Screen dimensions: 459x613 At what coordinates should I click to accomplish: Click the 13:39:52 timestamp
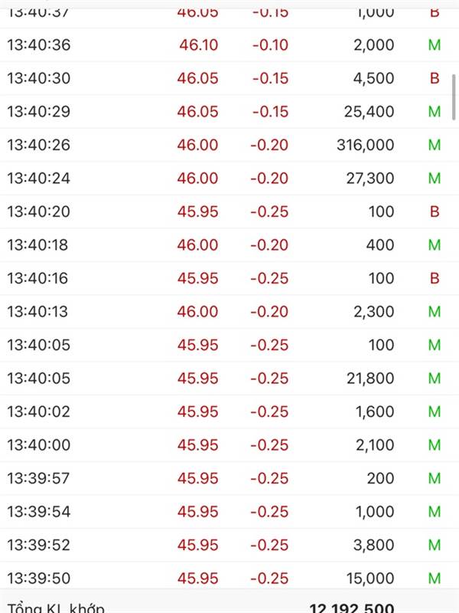[39, 545]
